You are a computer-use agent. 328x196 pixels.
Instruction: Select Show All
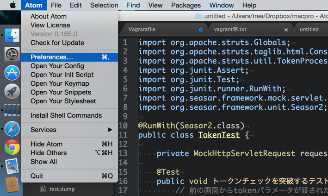(x=69, y=162)
